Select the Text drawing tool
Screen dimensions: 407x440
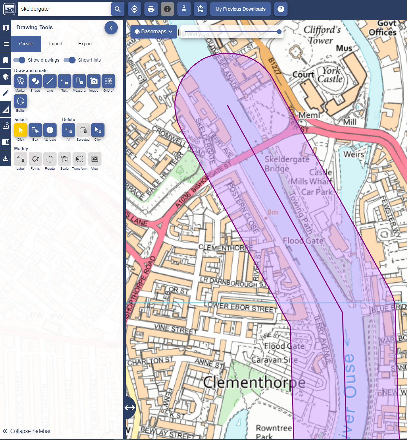pyautogui.click(x=65, y=81)
